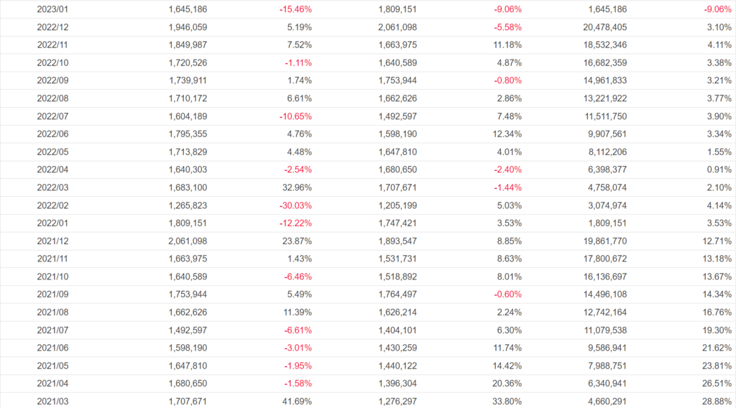The height and width of the screenshot is (408, 736).
Task: Select the 2022/12 row date
Action: coord(52,27)
